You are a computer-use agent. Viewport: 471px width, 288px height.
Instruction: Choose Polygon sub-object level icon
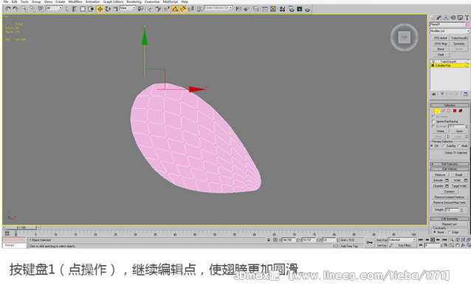[455, 111]
